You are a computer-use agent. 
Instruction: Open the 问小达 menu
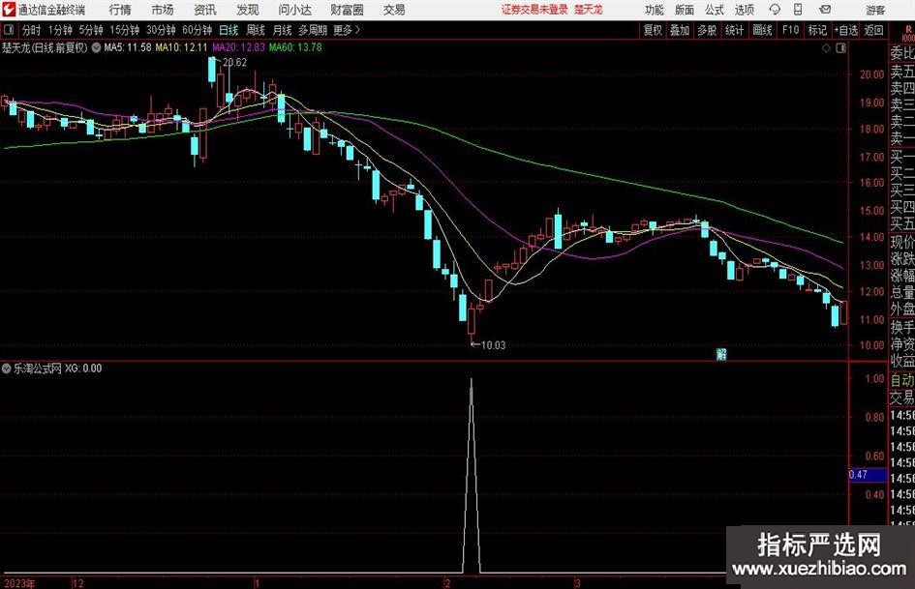[294, 10]
